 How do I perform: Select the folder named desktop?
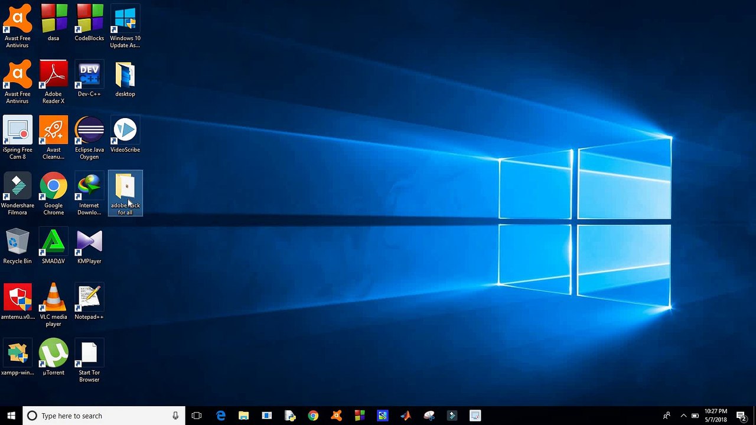coord(125,79)
